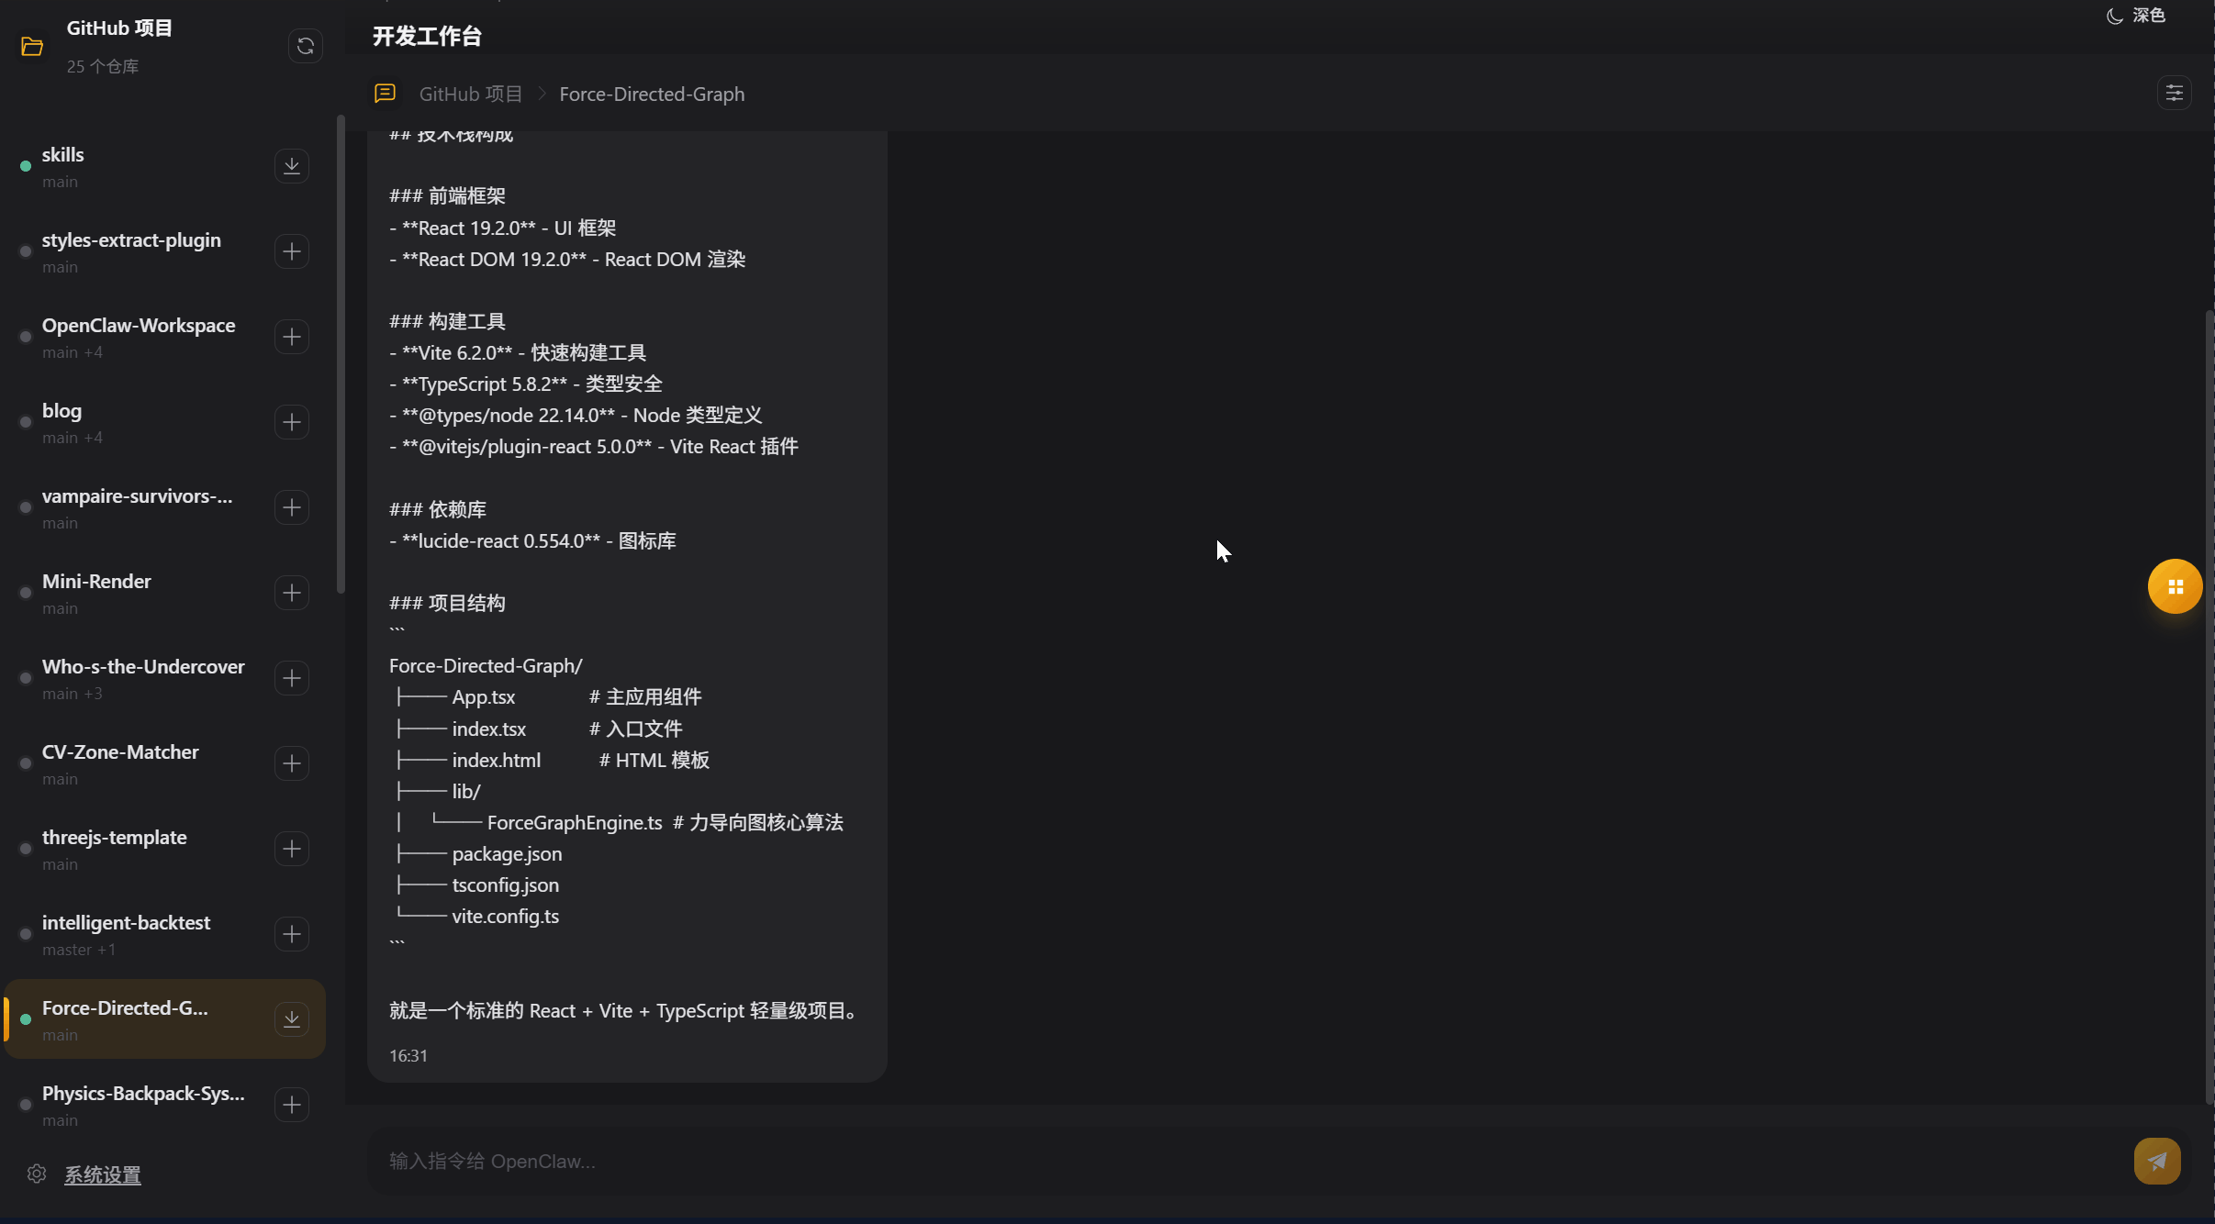Select the Who-s-the-Undercover repository
Viewport: 2215px width, 1224px height.
[x=165, y=678]
